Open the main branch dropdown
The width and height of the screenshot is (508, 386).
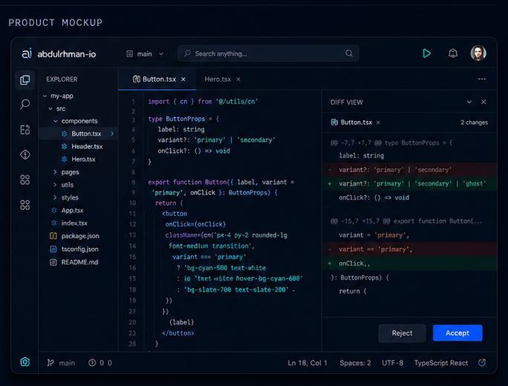(145, 53)
